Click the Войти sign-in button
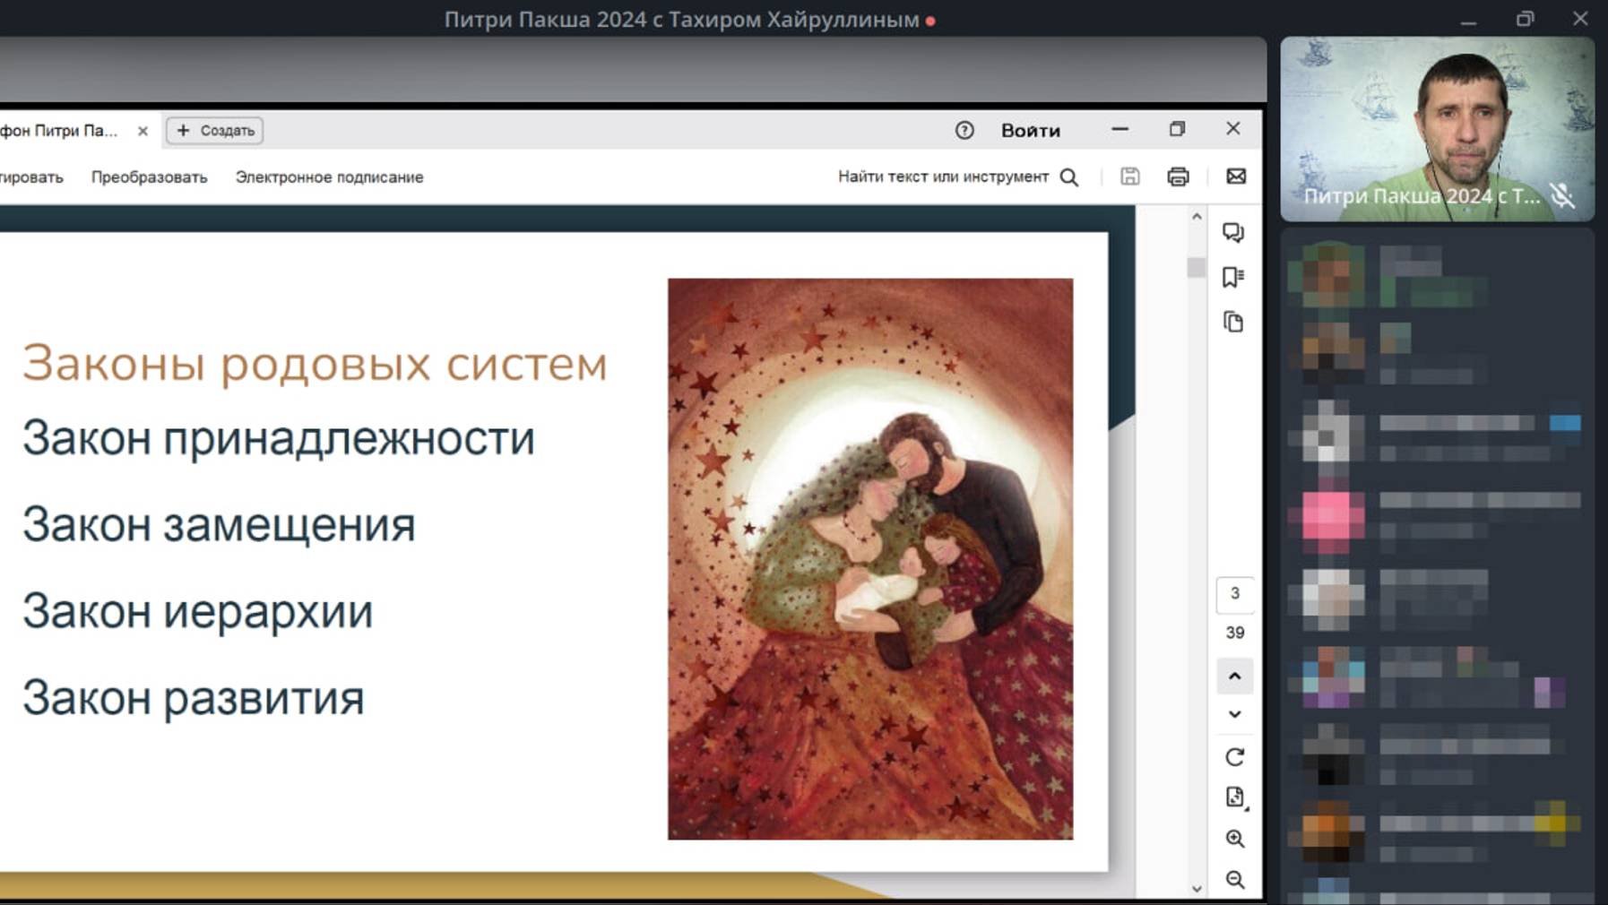 (x=1031, y=130)
